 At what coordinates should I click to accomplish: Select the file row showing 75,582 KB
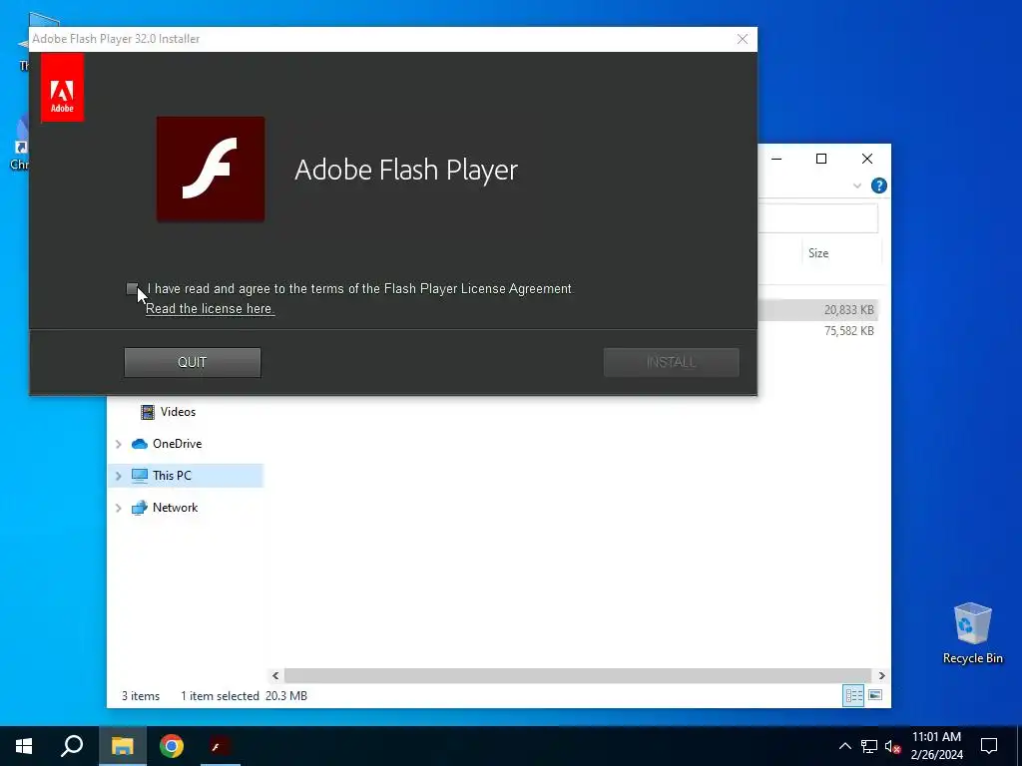[x=818, y=331]
